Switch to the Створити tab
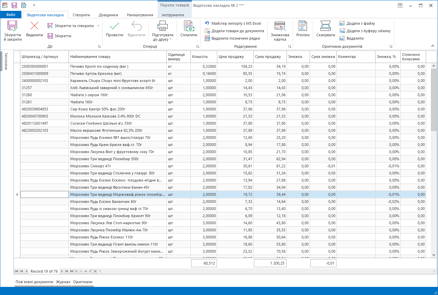The image size is (438, 295). pos(81,15)
